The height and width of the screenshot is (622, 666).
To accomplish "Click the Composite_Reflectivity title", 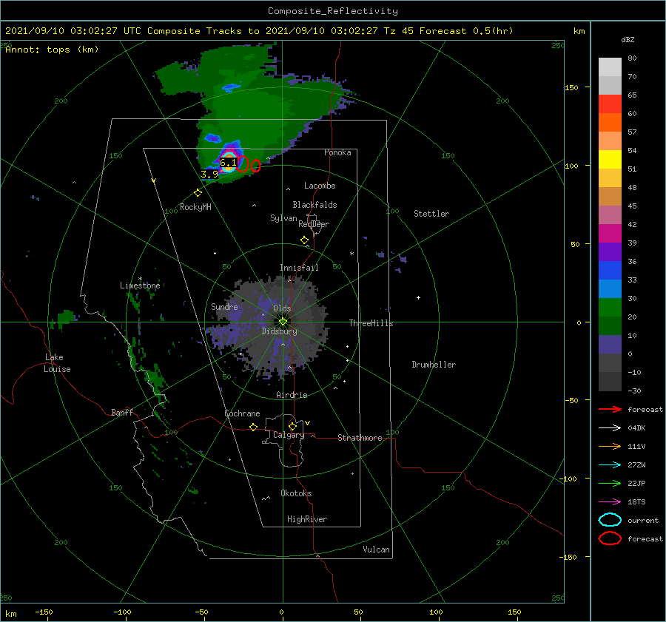I will (x=333, y=11).
